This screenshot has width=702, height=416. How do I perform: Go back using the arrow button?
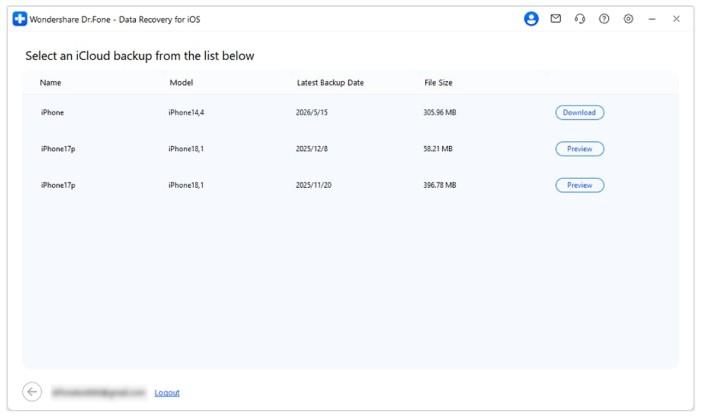pos(32,392)
